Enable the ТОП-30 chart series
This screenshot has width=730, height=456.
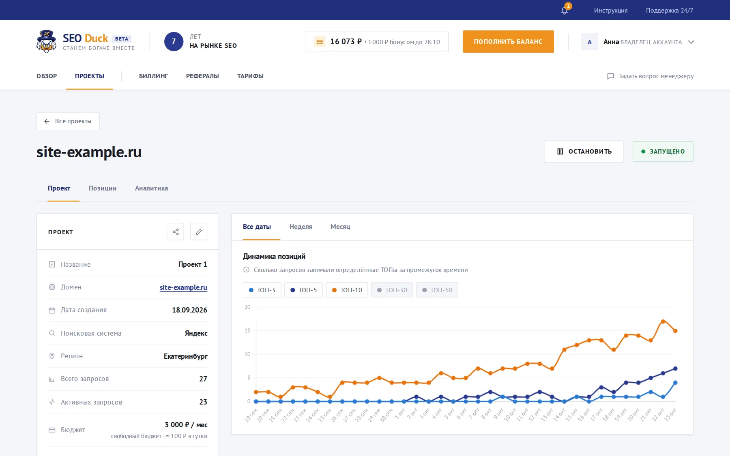392,290
